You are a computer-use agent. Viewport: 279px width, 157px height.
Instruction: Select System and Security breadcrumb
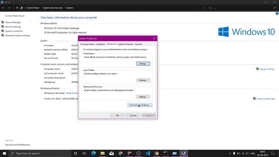(53, 8)
